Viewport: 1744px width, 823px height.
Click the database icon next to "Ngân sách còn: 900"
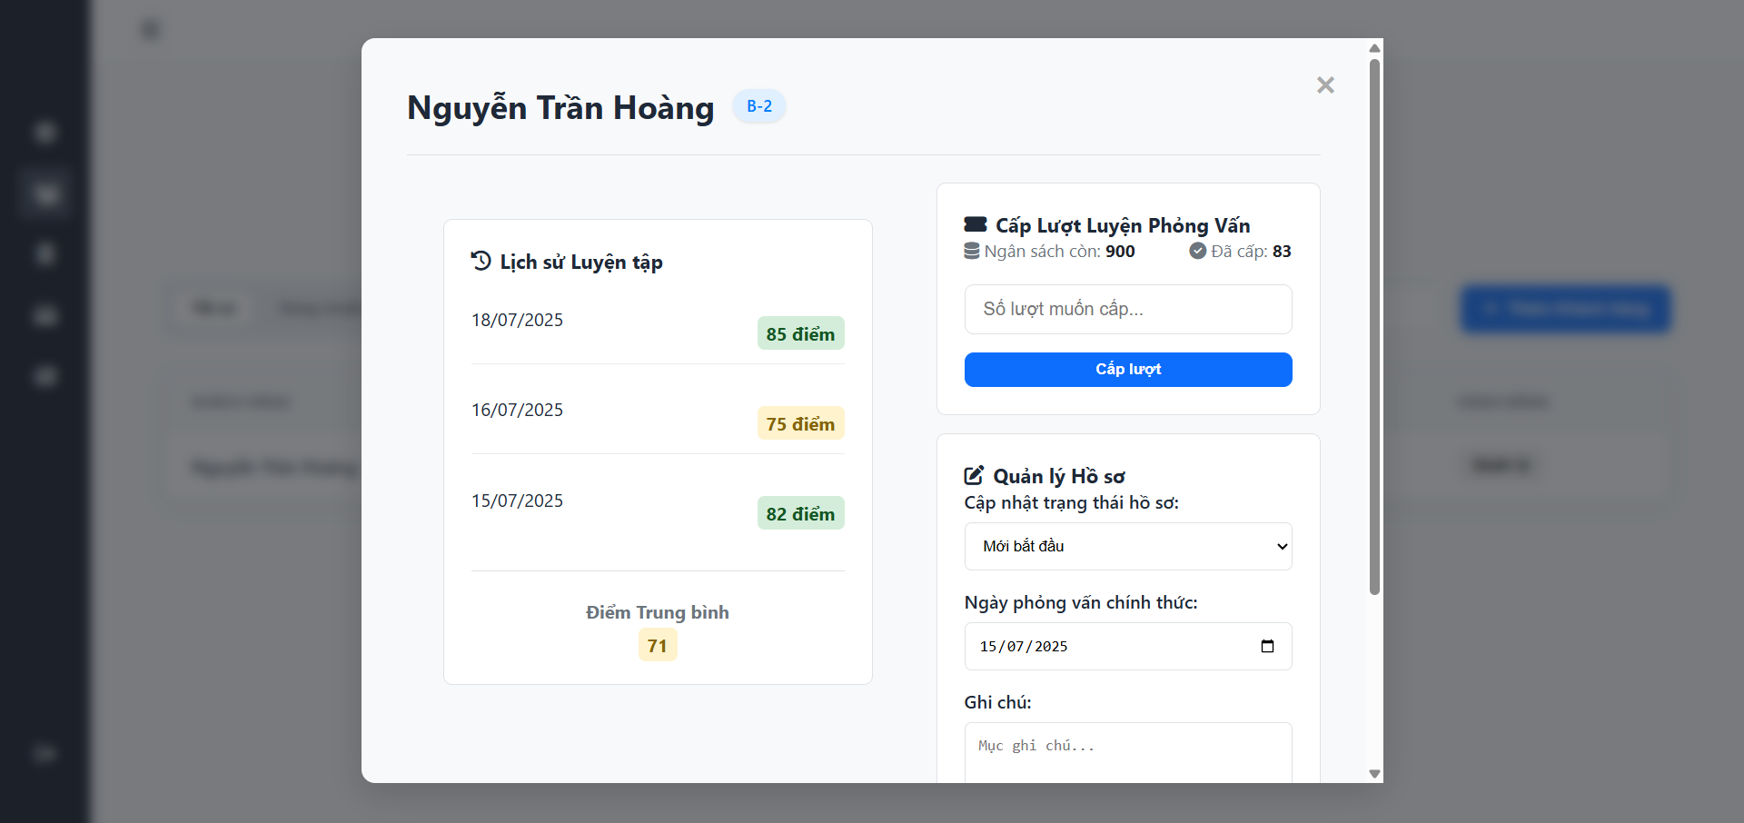point(972,251)
